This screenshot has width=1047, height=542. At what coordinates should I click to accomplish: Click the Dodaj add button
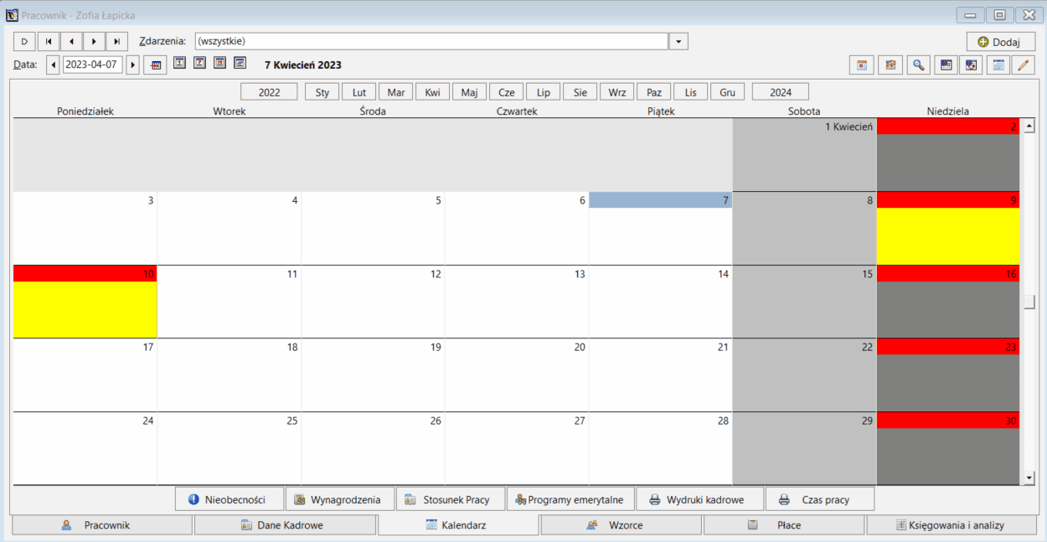(1000, 42)
